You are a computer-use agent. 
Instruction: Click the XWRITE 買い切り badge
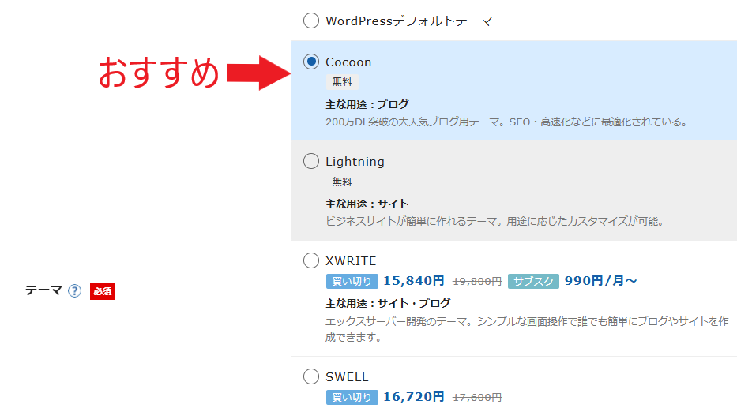[352, 281]
